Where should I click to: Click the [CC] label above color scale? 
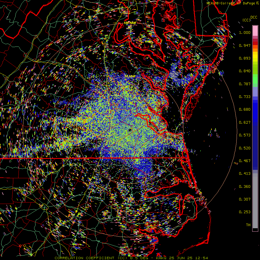(247, 20)
